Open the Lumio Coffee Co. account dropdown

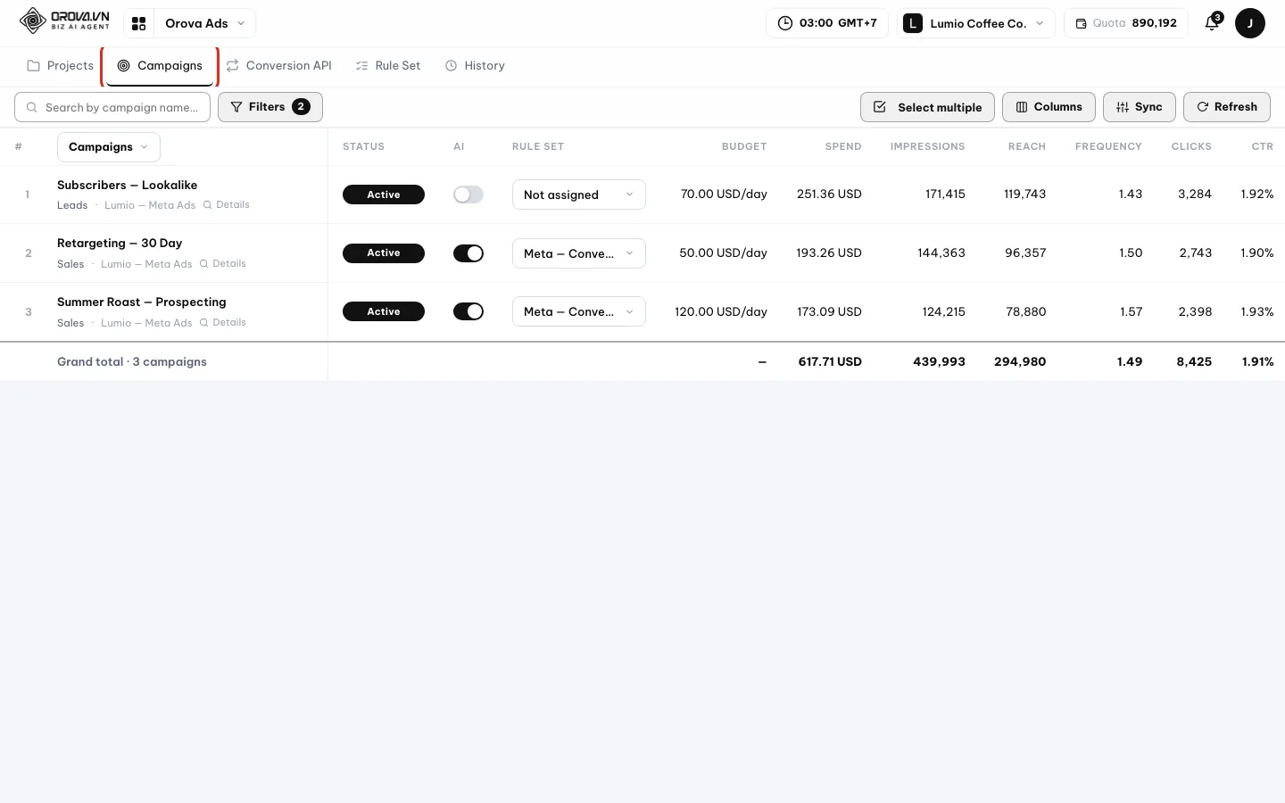pos(976,23)
